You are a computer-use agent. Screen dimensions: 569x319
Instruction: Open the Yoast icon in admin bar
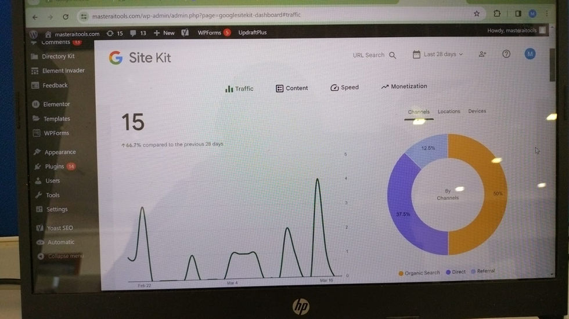coord(185,32)
